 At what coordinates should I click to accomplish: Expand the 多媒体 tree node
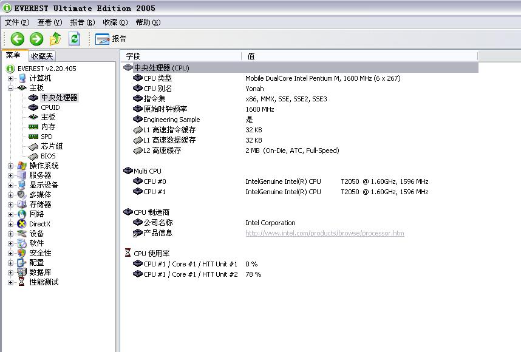tap(11, 195)
